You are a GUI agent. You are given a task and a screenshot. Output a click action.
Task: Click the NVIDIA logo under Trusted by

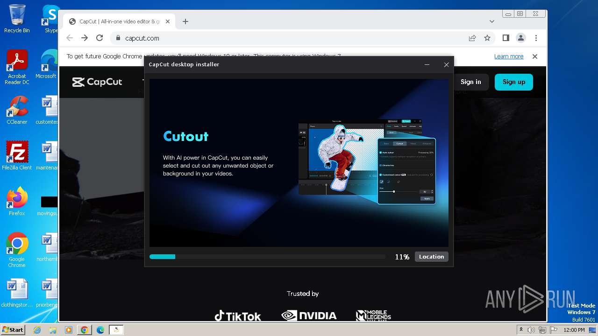click(309, 316)
